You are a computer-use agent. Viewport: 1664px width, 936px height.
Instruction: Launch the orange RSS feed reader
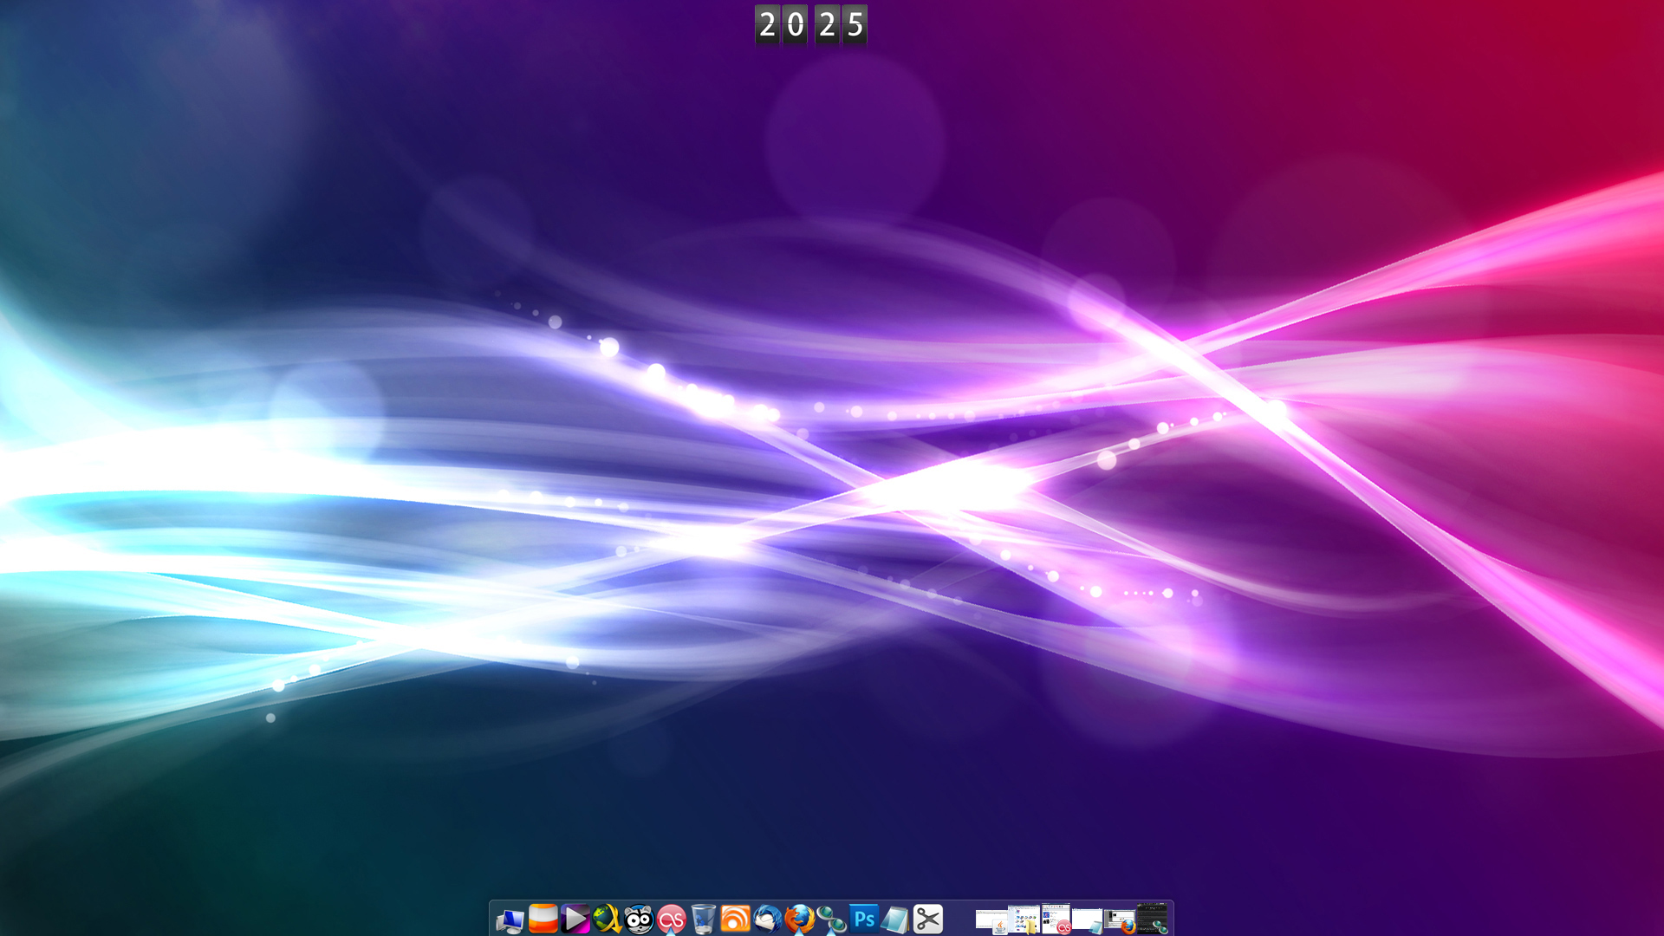[x=735, y=919]
